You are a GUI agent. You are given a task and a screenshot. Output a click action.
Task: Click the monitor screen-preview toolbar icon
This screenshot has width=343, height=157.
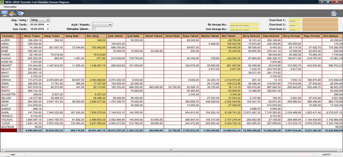pyautogui.click(x=5, y=13)
